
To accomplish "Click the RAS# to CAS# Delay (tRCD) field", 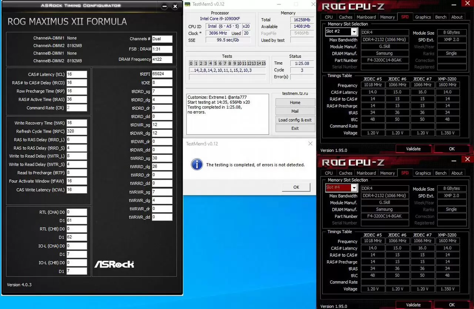I will pos(77,83).
